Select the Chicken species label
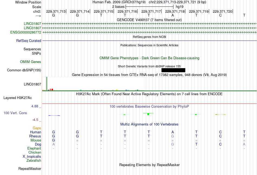The image size is (257, 175). coord(35,152)
